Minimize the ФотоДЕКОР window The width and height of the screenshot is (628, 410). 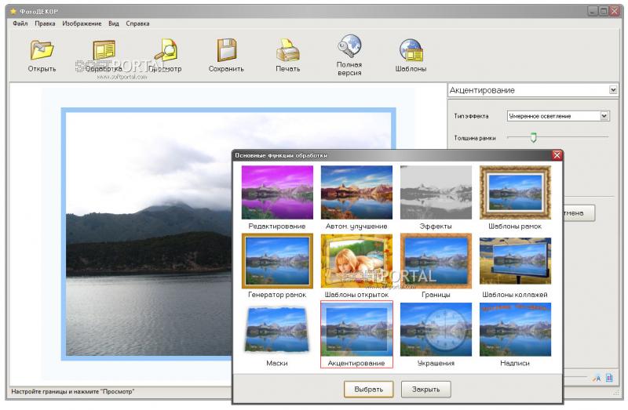point(593,11)
